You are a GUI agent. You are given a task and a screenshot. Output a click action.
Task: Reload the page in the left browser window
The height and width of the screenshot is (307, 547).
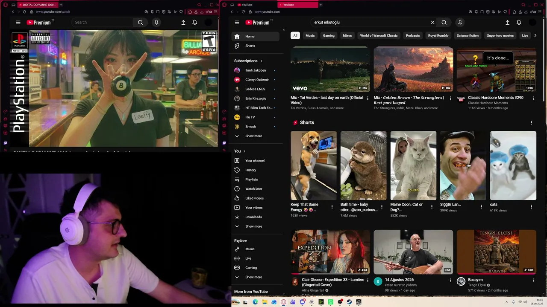point(24,12)
